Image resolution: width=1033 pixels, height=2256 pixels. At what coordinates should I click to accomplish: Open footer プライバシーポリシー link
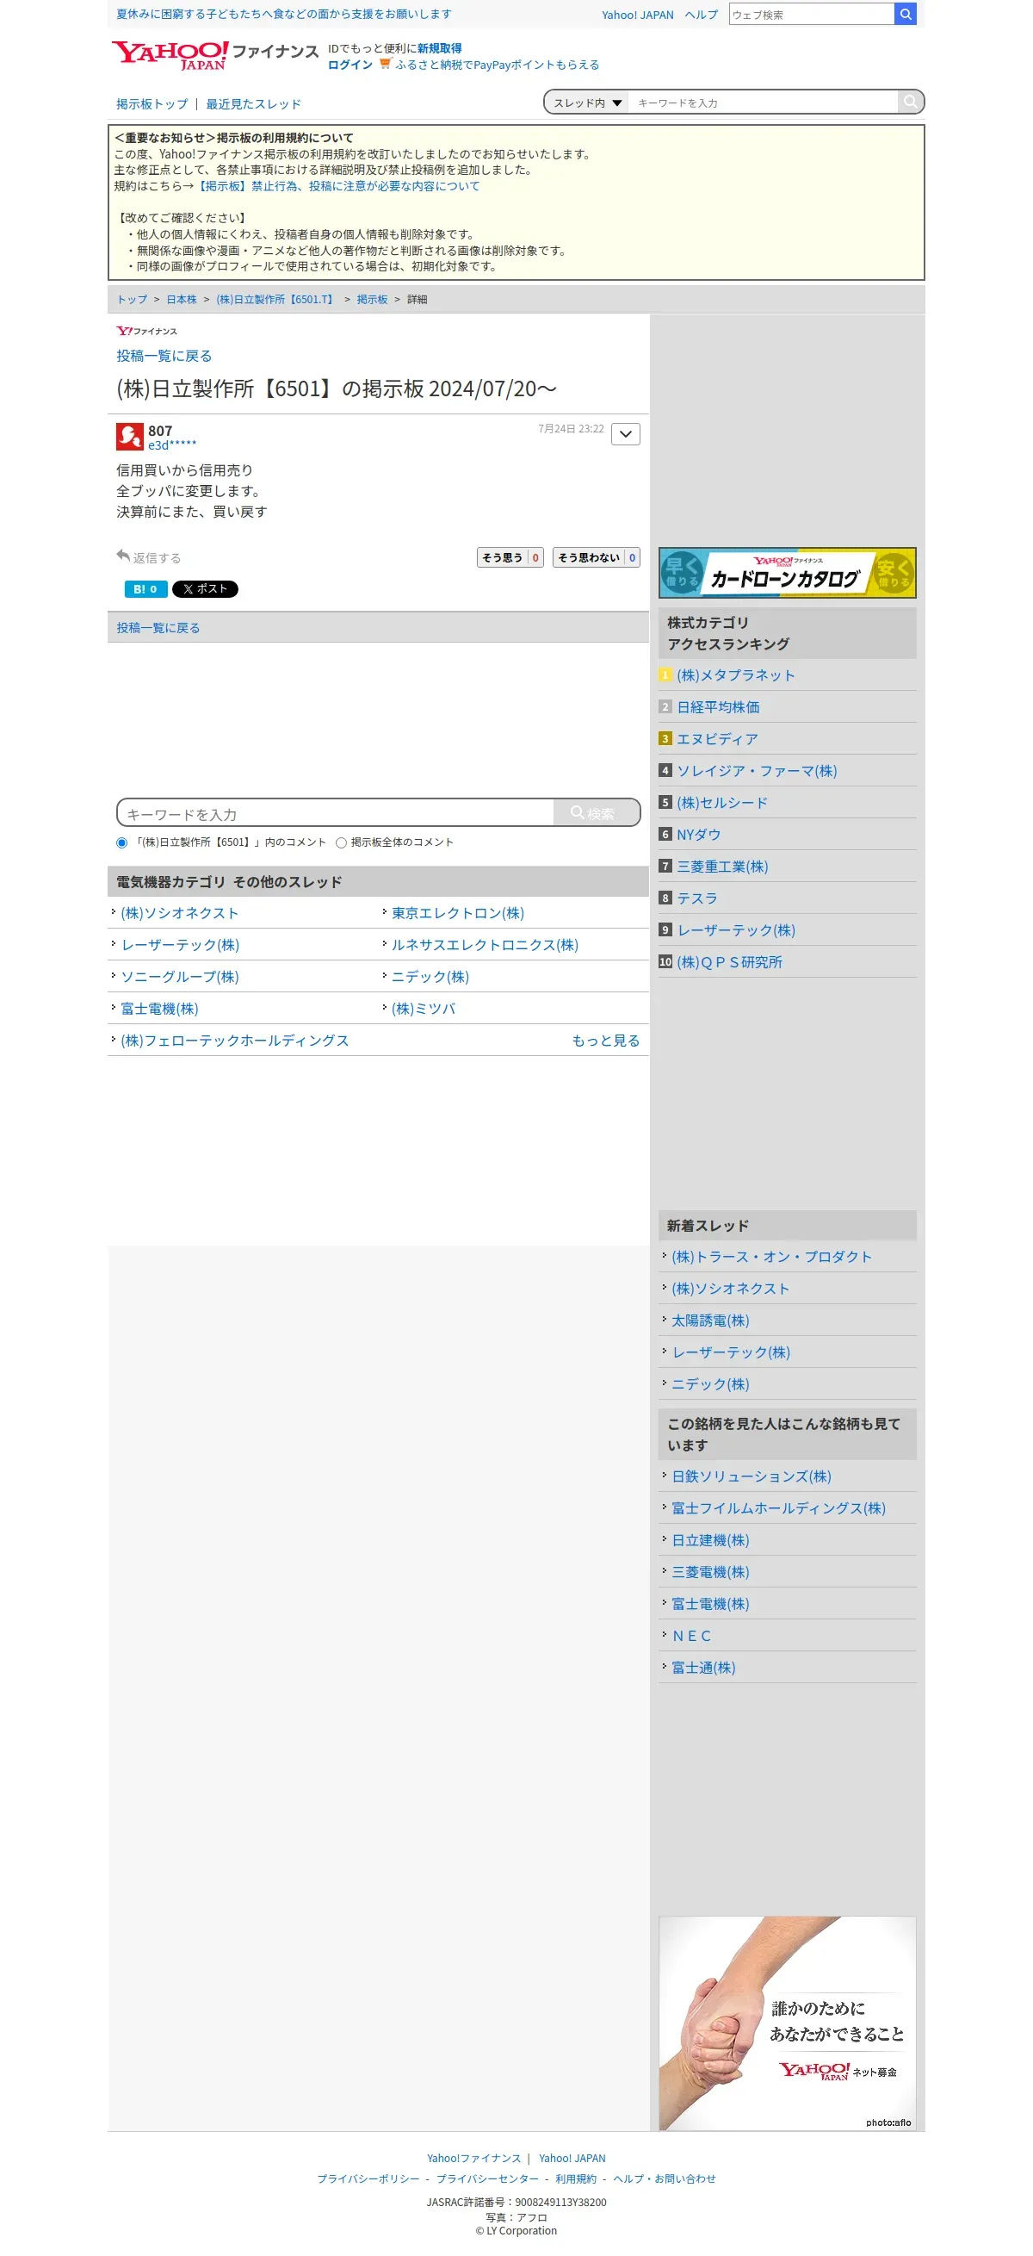click(x=368, y=2179)
